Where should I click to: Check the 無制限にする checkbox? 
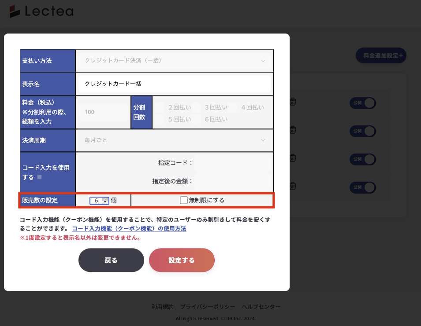[184, 200]
